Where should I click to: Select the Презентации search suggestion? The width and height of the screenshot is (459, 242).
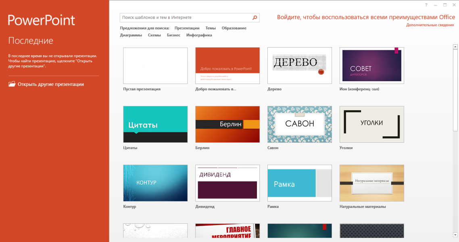pyautogui.click(x=187, y=28)
